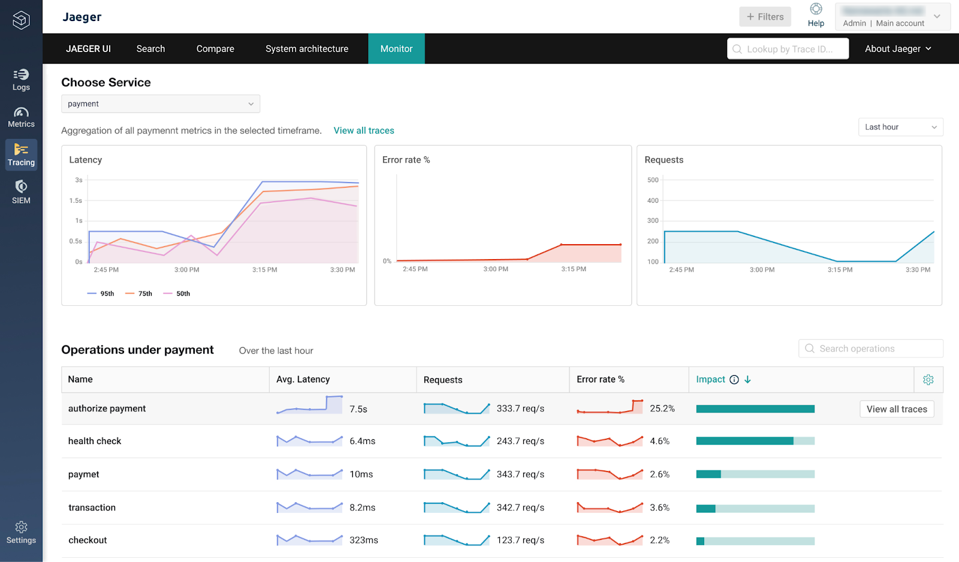Click the 25.2% error rate value

pos(662,409)
